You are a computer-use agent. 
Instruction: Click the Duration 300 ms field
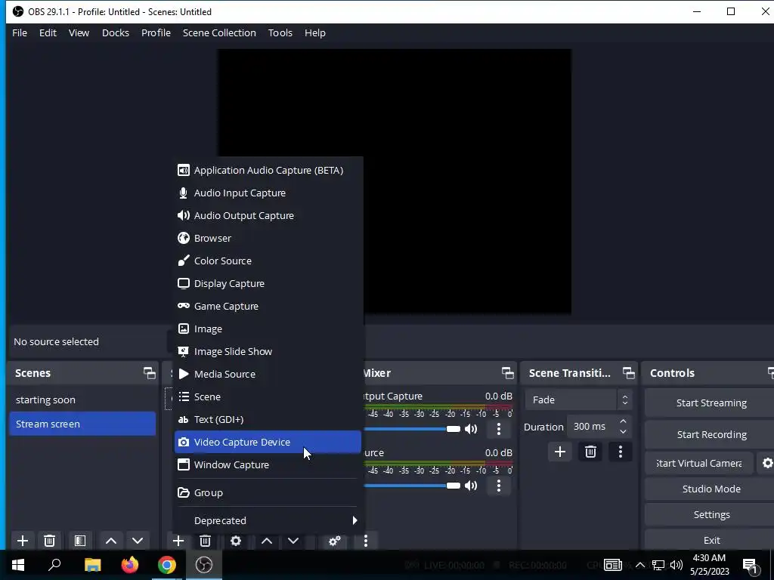tap(591, 427)
